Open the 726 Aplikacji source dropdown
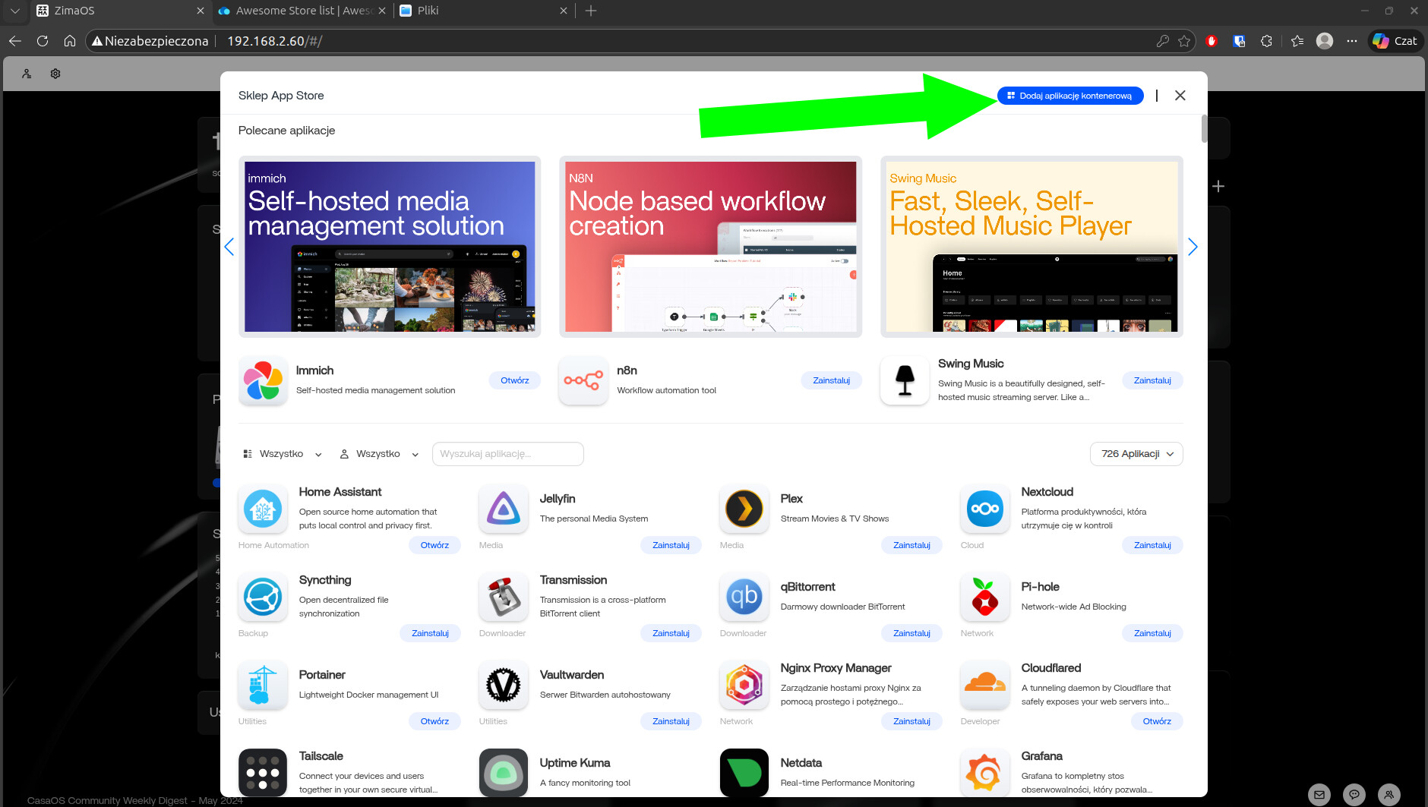 point(1136,454)
